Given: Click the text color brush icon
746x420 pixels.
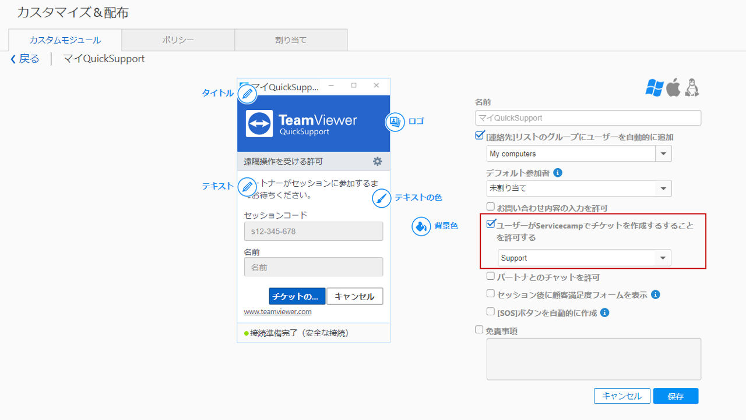Looking at the screenshot, I should point(381,198).
